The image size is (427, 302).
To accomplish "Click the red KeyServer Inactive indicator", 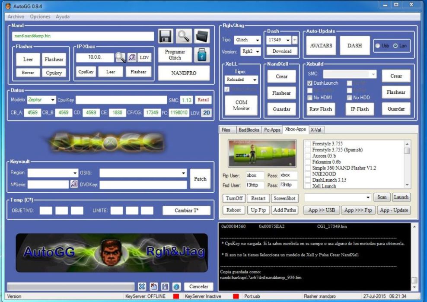I will coord(236,296).
